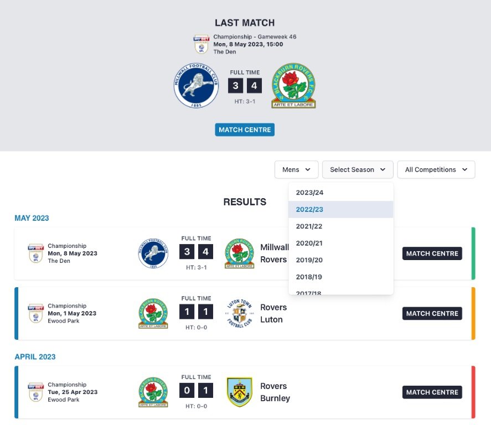The width and height of the screenshot is (491, 425).
Task: Click Blackburn Rovers crest in Last Match header
Action: 293,85
